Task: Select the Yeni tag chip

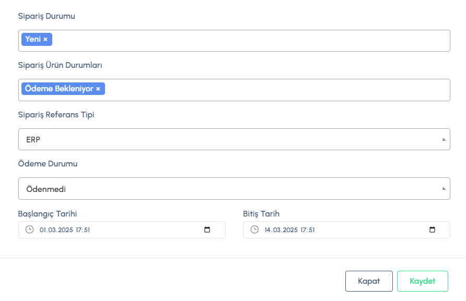Action: [32, 39]
